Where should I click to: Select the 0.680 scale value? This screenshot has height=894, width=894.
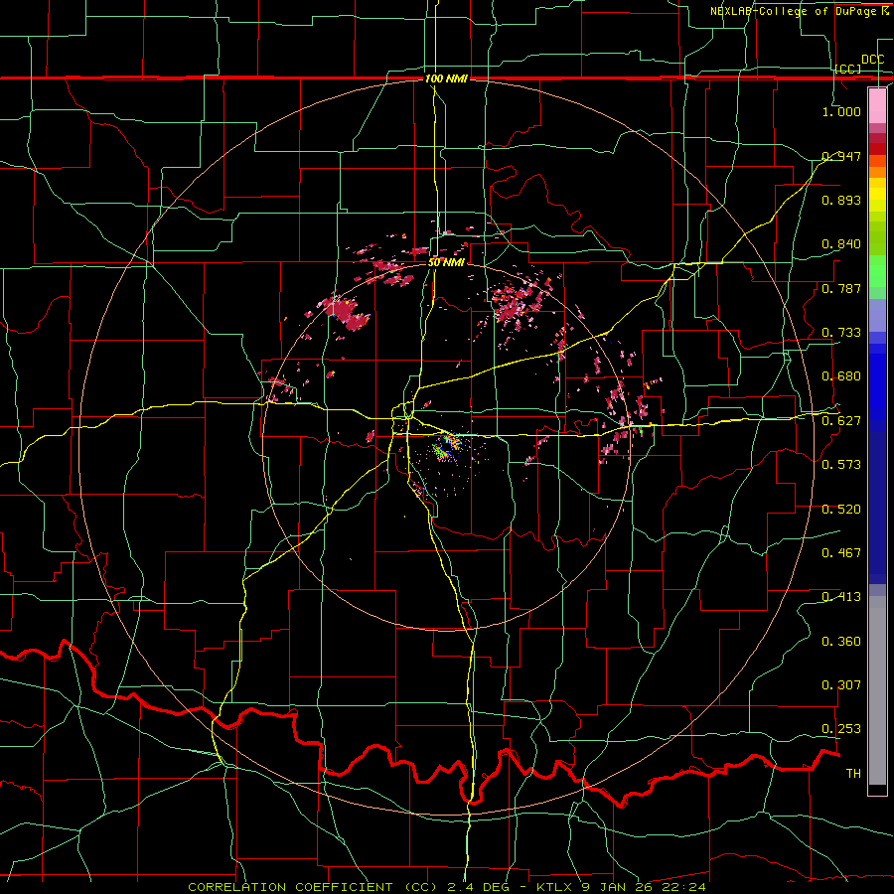841,376
